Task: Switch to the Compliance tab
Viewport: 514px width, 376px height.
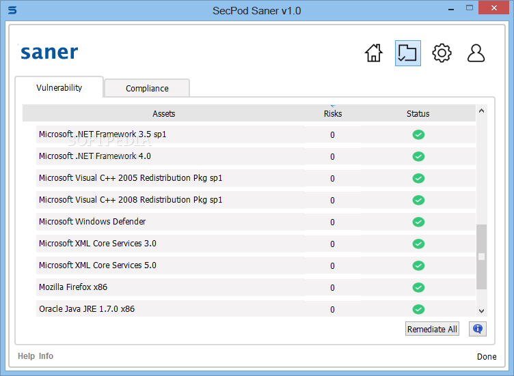Action: pos(147,88)
